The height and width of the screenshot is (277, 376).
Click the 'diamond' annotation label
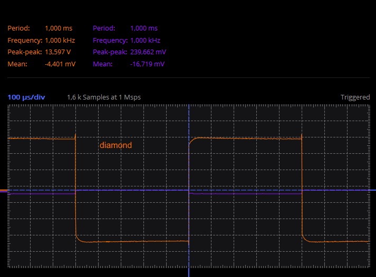pos(115,145)
